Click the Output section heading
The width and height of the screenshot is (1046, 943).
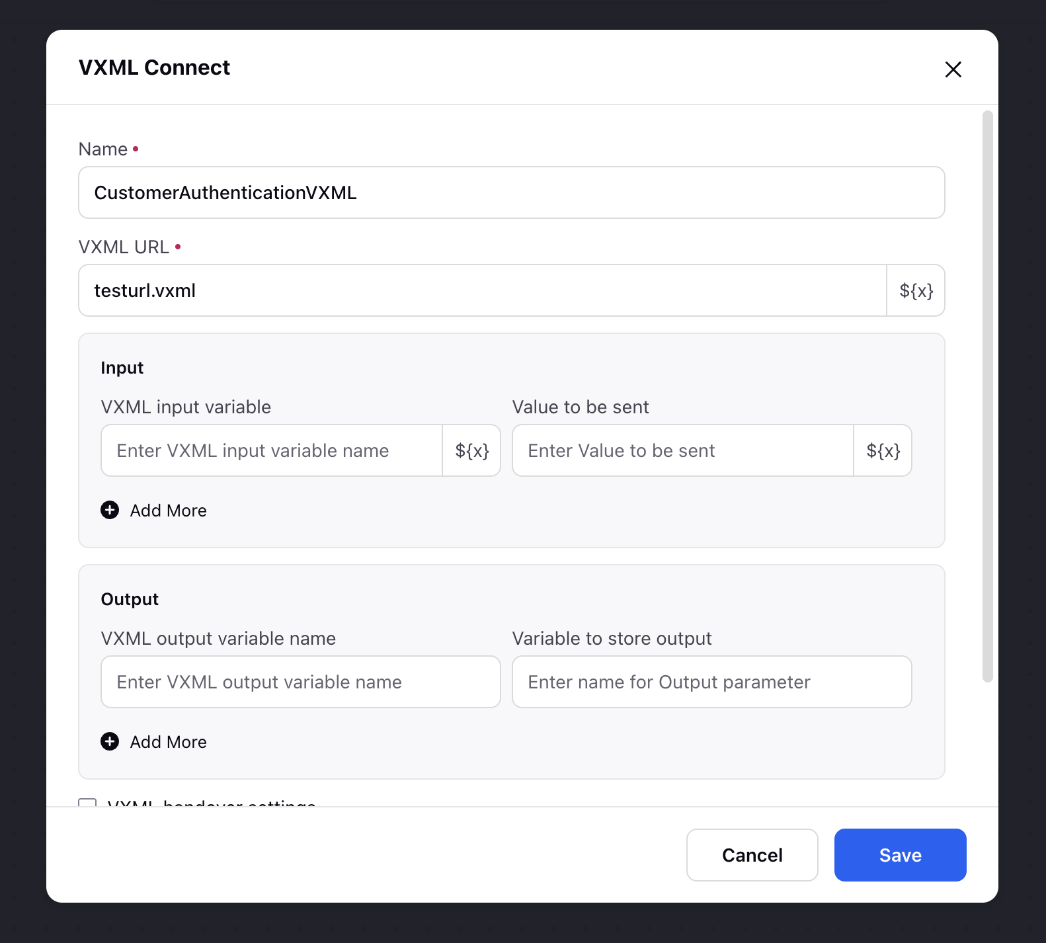(130, 599)
